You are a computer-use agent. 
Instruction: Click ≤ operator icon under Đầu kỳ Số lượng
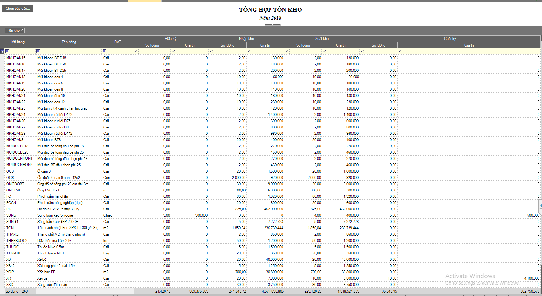[136, 51]
